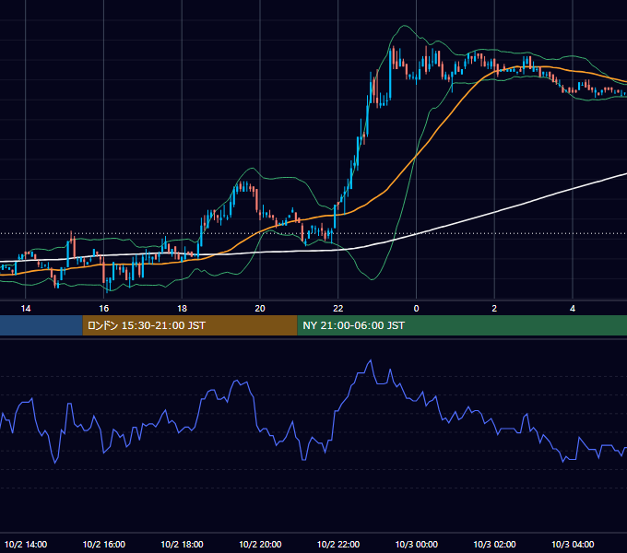Click the '10/2 16:00' time label
The width and height of the screenshot is (627, 553).
click(104, 544)
